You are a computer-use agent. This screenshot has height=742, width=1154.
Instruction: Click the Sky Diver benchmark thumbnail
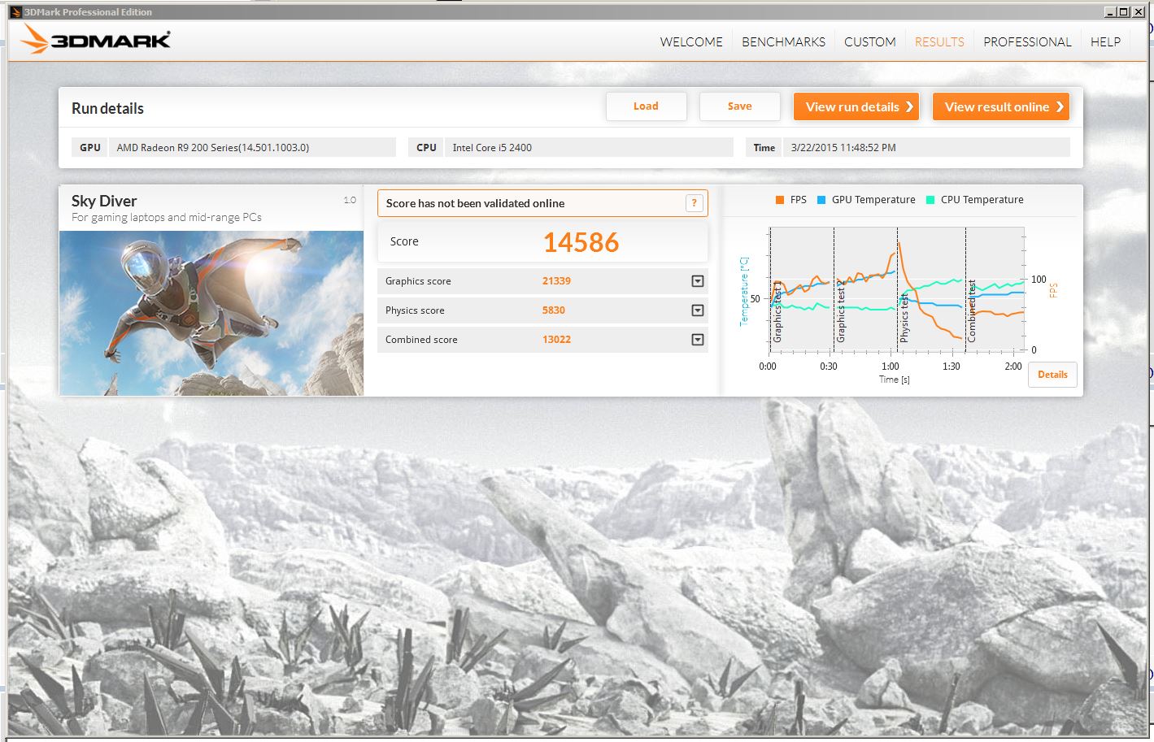[211, 313]
